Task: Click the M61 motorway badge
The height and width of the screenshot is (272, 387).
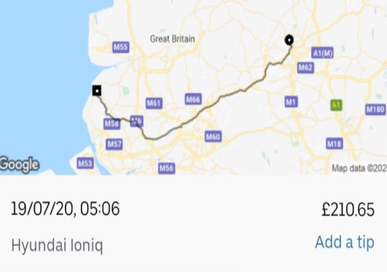Action: click(154, 103)
